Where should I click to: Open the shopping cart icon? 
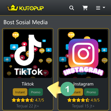[85, 8]
